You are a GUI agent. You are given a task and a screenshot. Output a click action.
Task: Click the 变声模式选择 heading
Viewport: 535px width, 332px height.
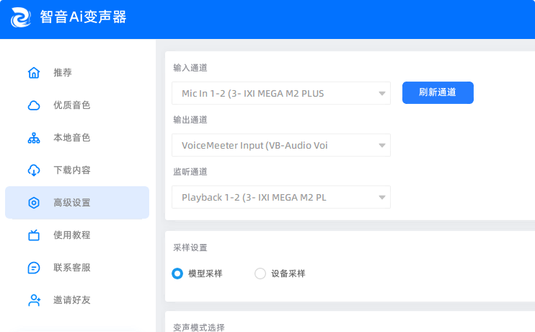198,328
